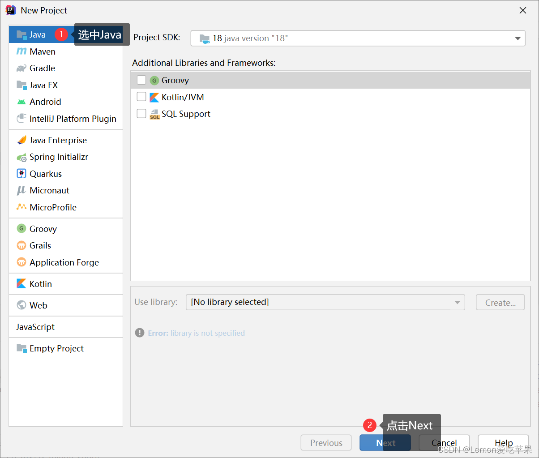Click the Micronaut label text
This screenshot has width=539, height=458.
[49, 191]
